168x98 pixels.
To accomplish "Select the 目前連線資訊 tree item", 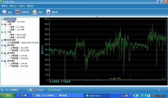I will (10, 19).
